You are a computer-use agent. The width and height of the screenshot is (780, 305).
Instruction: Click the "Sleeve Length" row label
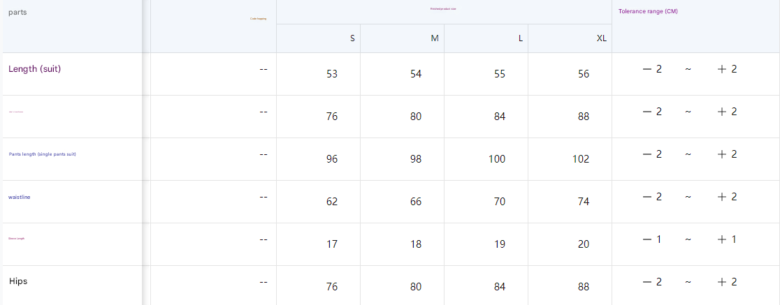(16, 239)
